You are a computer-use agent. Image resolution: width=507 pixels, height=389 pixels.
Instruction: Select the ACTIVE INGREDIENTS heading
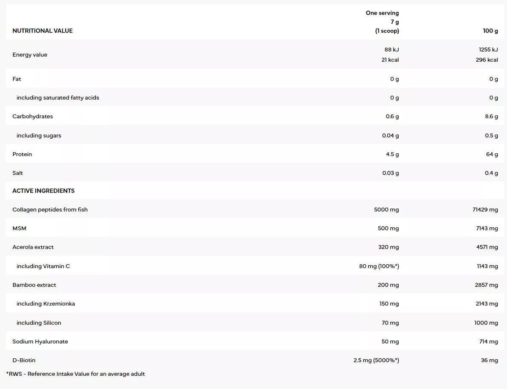coord(43,191)
